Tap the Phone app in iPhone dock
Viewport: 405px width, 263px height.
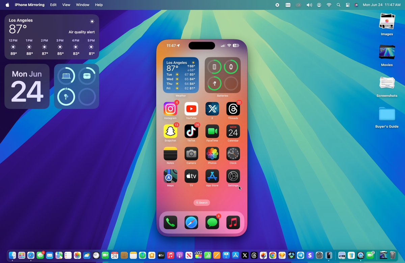(x=170, y=223)
